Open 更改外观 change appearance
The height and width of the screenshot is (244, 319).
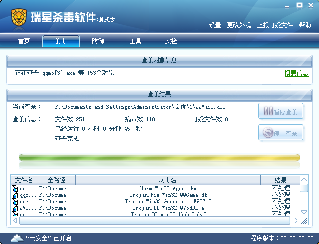pyautogui.click(x=239, y=25)
